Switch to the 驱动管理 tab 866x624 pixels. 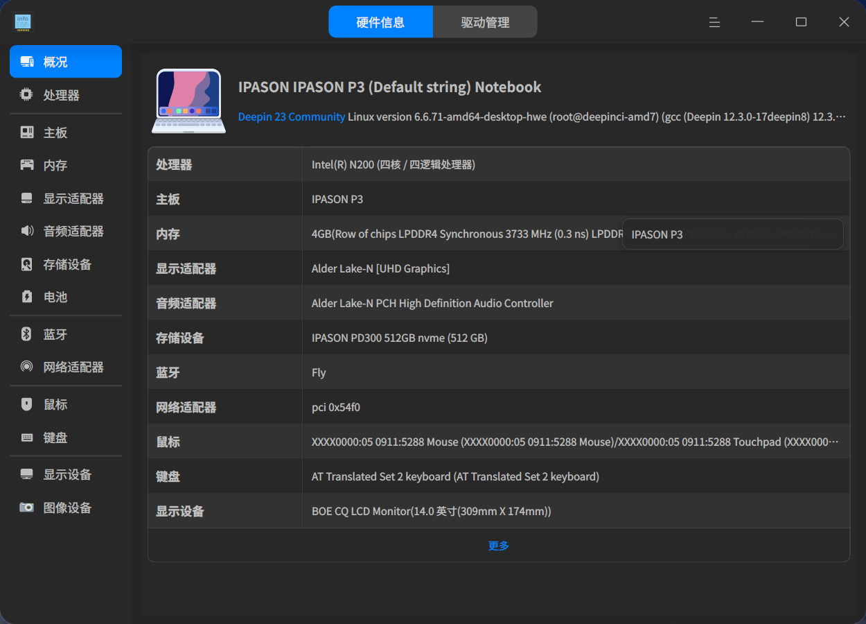pos(485,21)
